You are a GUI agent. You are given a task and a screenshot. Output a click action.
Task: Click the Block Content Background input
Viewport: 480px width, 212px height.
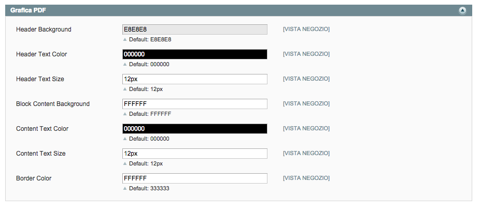coord(195,104)
